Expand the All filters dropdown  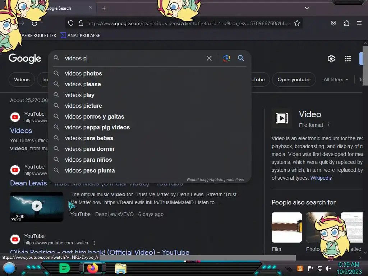[336, 79]
